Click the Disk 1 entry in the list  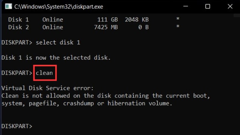(18, 19)
